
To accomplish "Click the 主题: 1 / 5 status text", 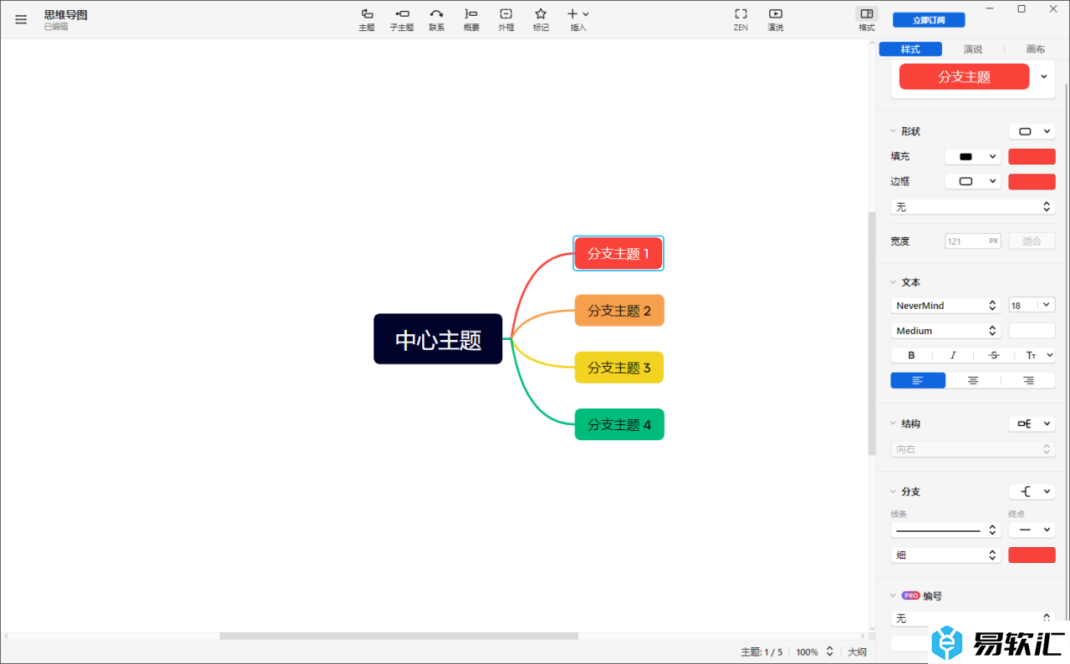I will pos(762,652).
